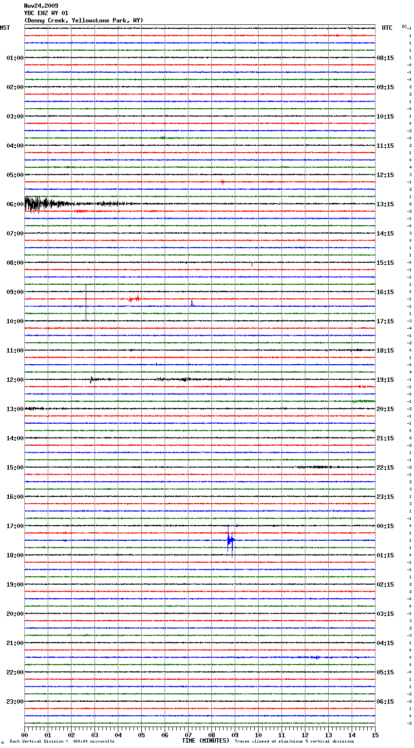Click the 04:15 UTC time label
The image size is (414, 748).
coord(385,643)
